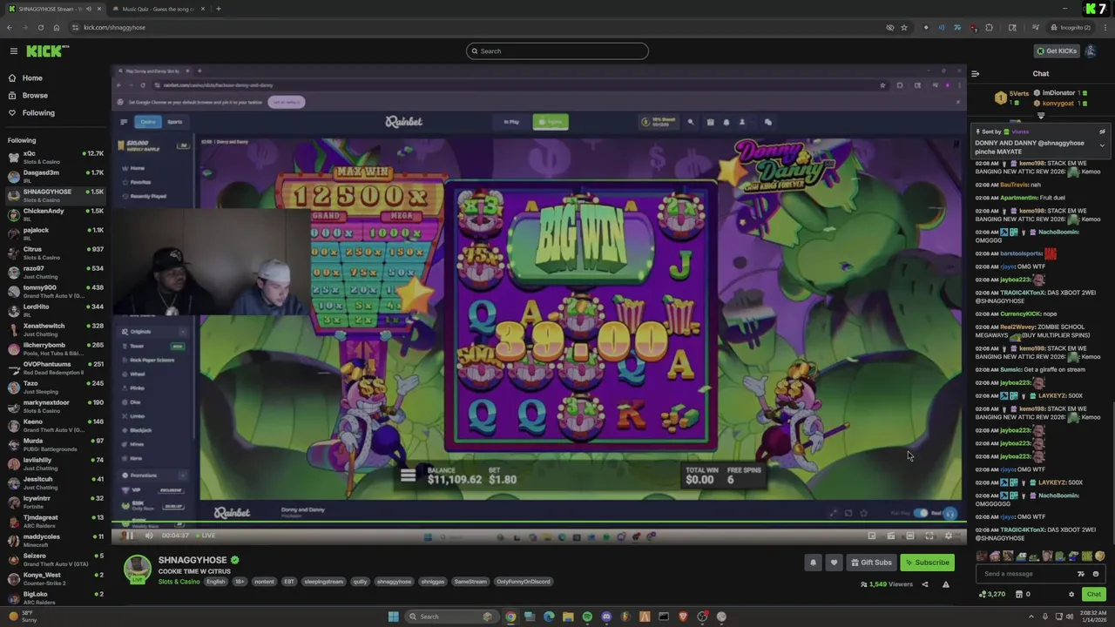1115x627 pixels.
Task: Expand the gift leaderboard arrow
Action: (1041, 116)
